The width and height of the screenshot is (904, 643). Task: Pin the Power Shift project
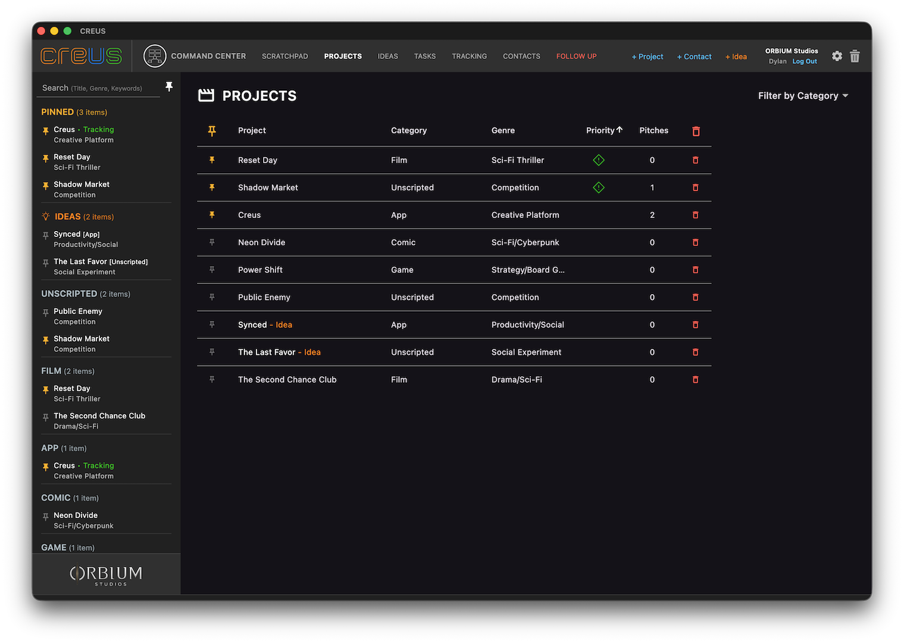212,270
